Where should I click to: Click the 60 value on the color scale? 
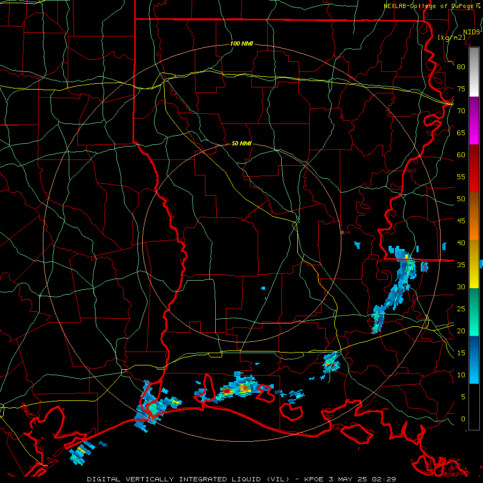pos(461,155)
